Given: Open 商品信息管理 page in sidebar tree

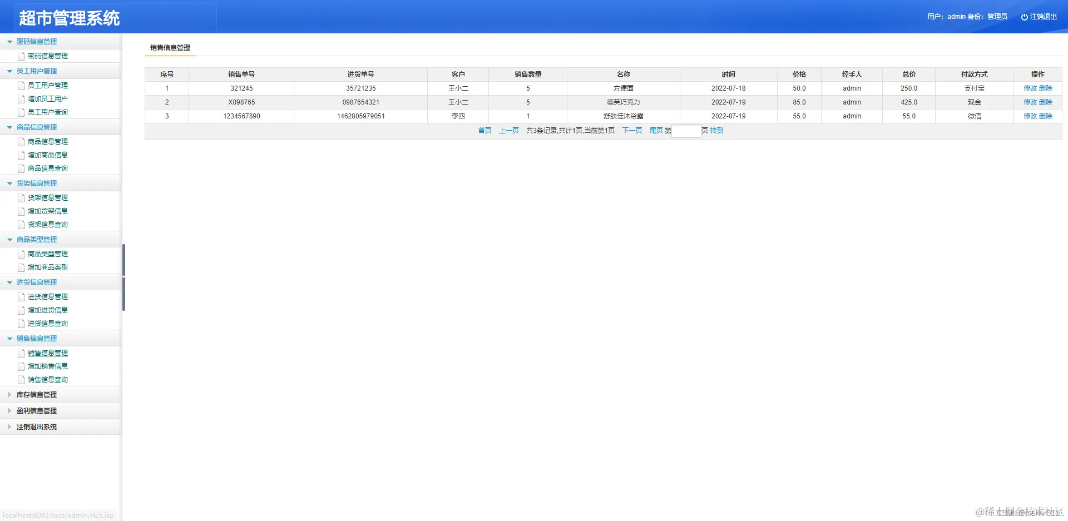Looking at the screenshot, I should pyautogui.click(x=48, y=142).
